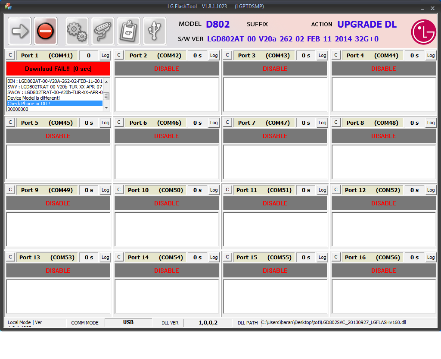Click the scroll up arrow in Port 1 log

tap(106, 82)
